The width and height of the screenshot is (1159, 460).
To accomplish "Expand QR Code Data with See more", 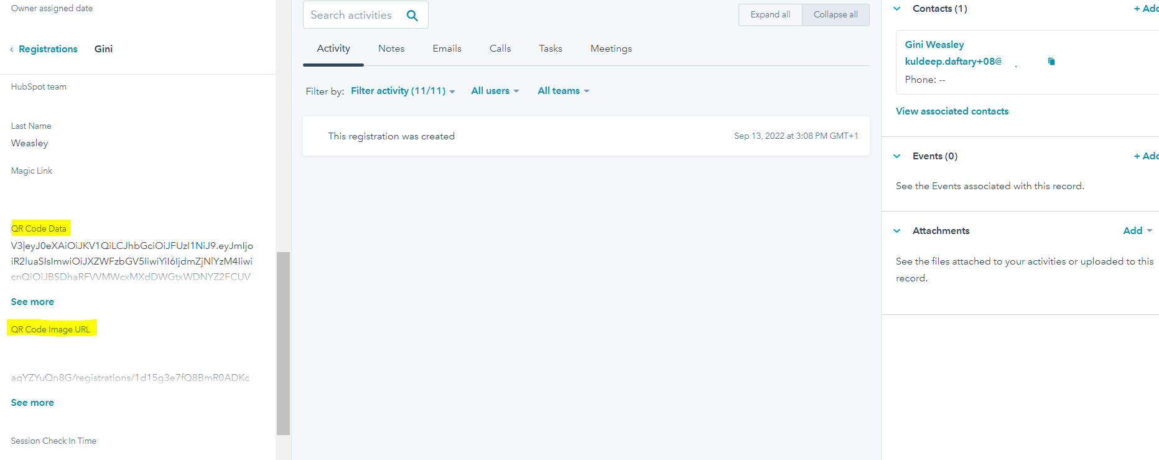I will point(32,302).
